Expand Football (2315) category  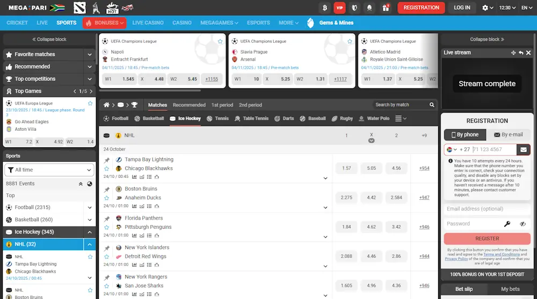[89, 207]
